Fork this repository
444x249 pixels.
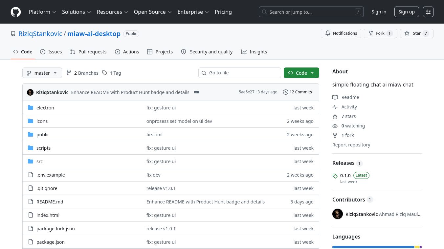pyautogui.click(x=381, y=33)
